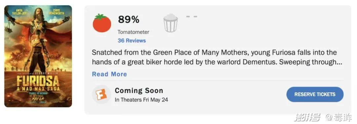Click the Reserve Tickets button
The height and width of the screenshot is (124, 357).
pos(315,94)
